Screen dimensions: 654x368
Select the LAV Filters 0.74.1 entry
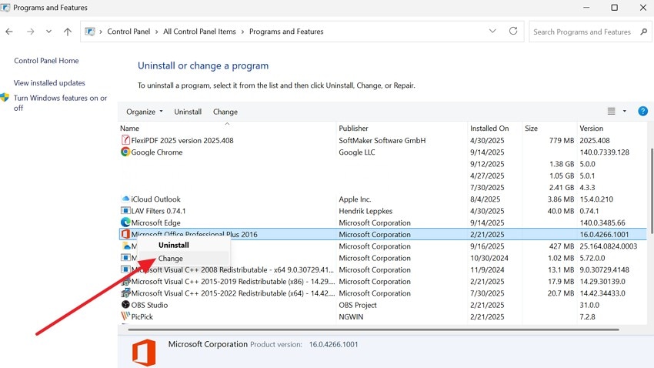pyautogui.click(x=158, y=211)
